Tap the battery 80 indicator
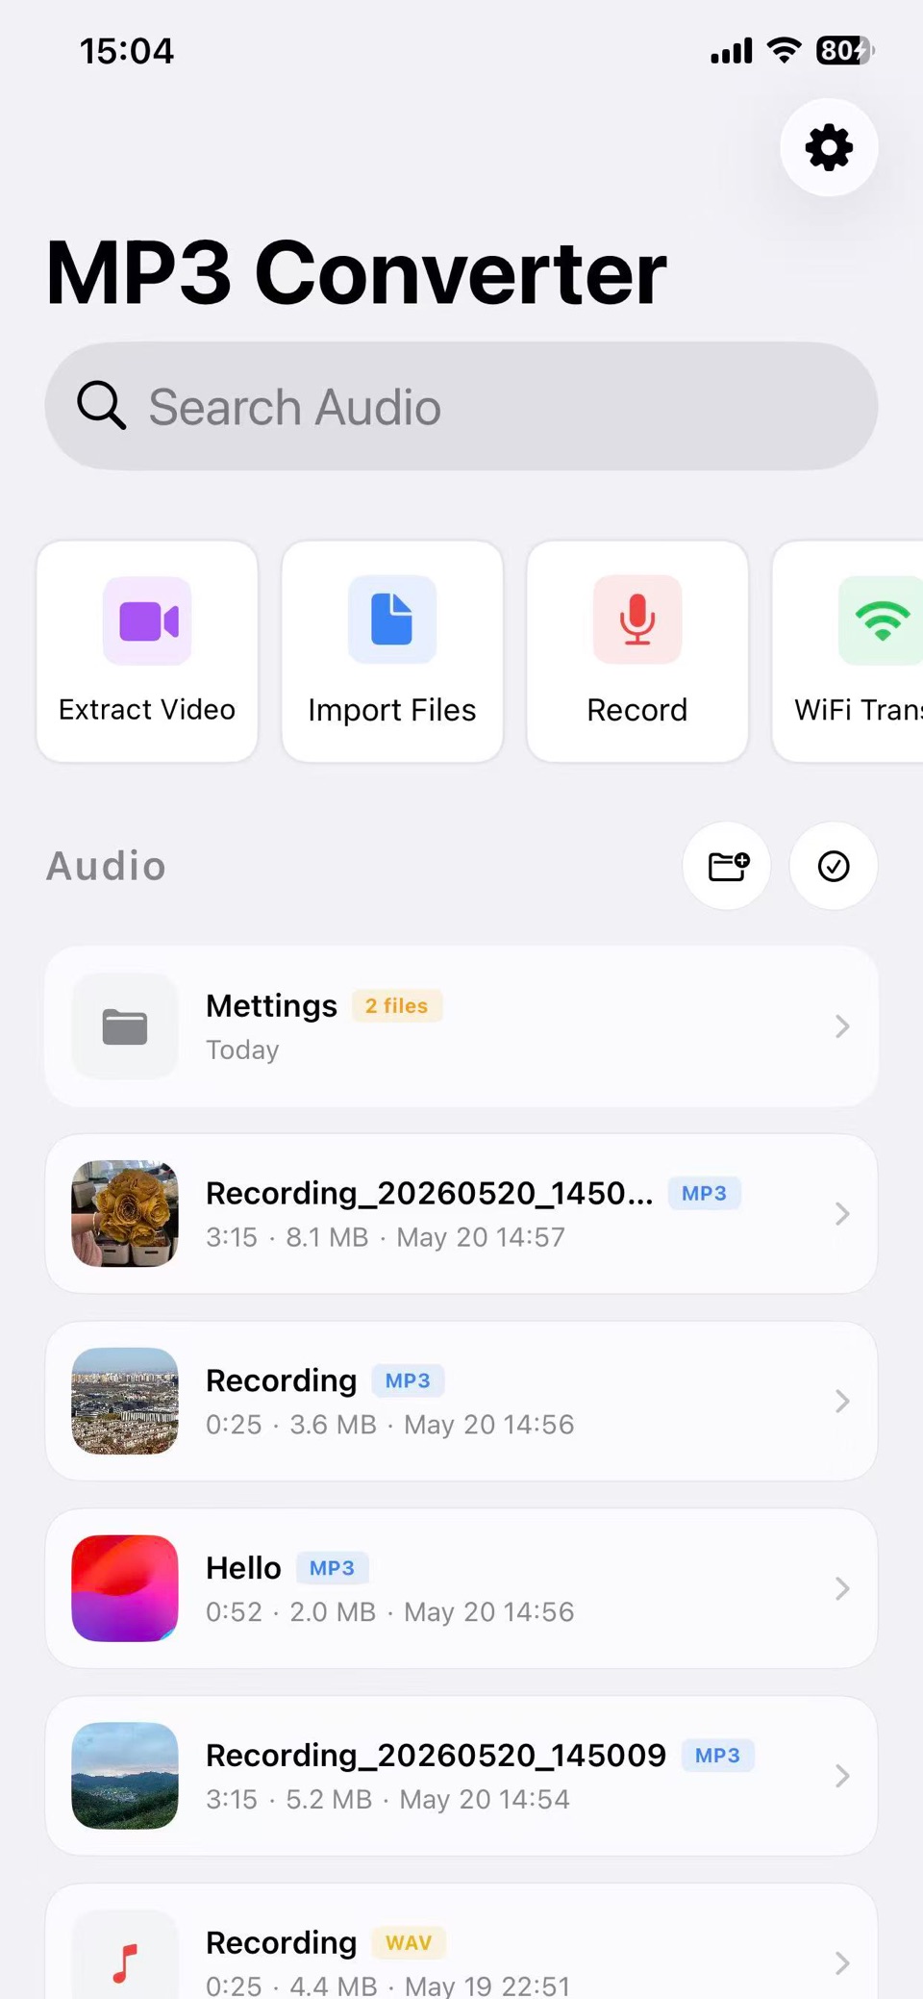 click(x=845, y=50)
